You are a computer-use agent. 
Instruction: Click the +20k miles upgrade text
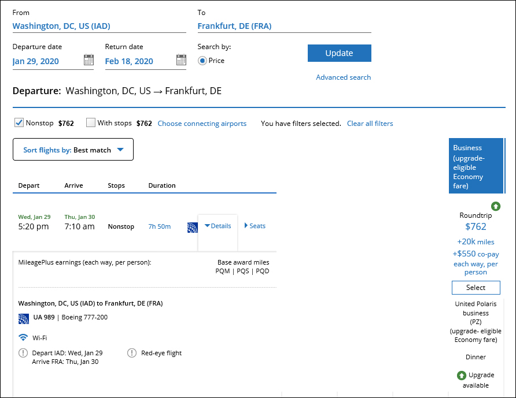click(x=476, y=241)
